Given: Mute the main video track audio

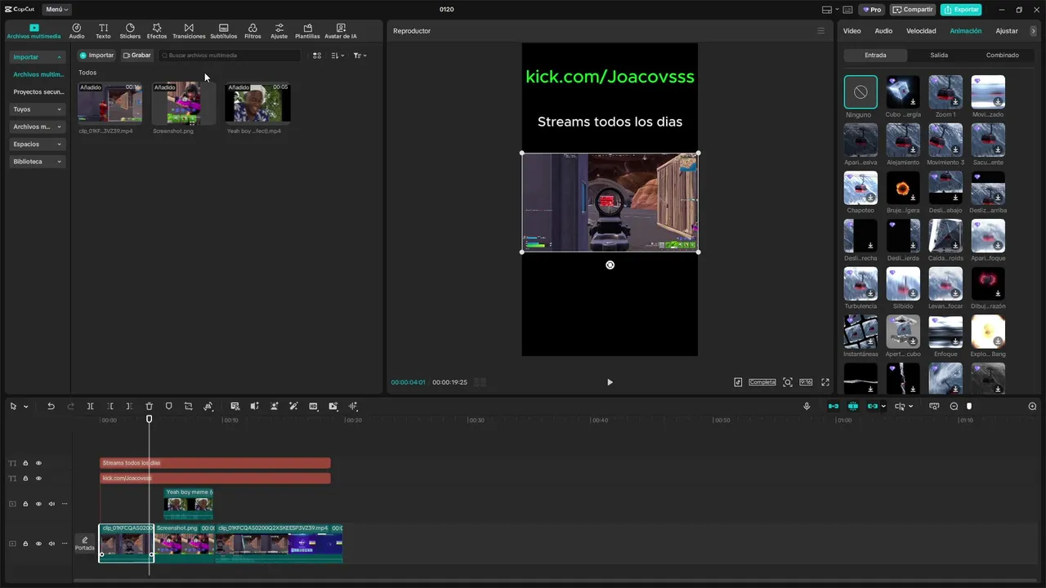Looking at the screenshot, I should coord(51,543).
